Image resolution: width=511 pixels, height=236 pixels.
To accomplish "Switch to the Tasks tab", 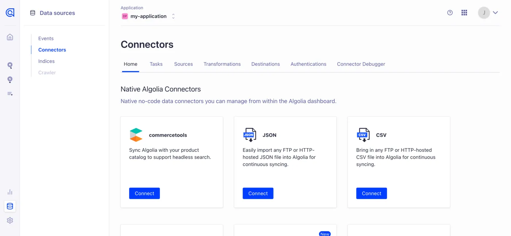I will [156, 64].
